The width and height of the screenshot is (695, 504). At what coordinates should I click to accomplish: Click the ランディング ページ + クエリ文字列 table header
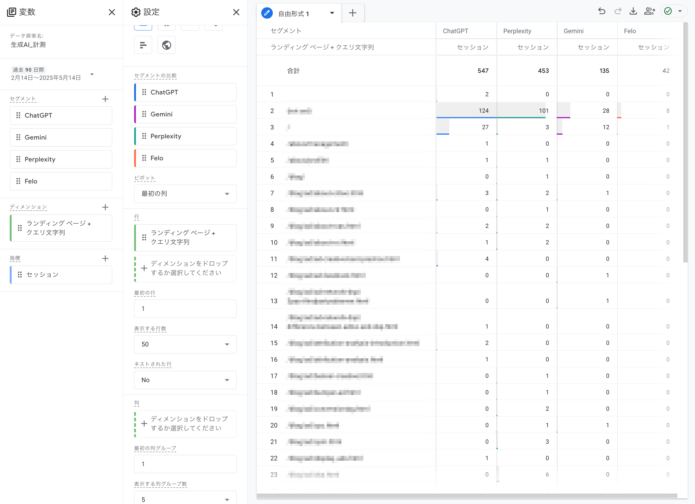pyautogui.click(x=322, y=47)
